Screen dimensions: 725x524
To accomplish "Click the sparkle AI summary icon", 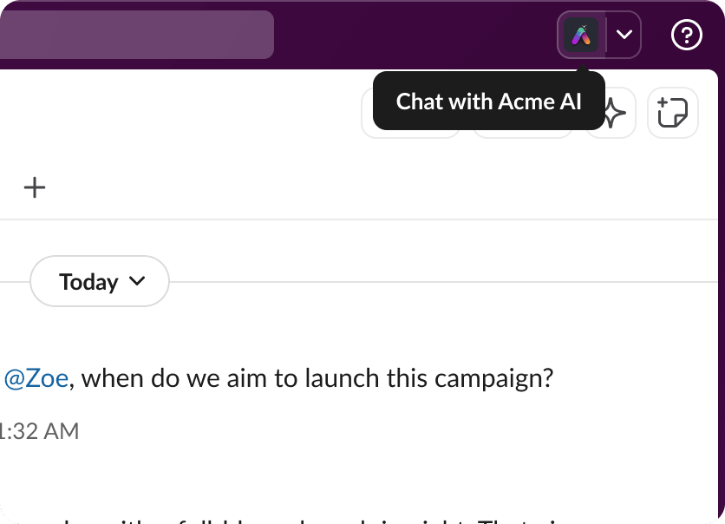I will 613,114.
